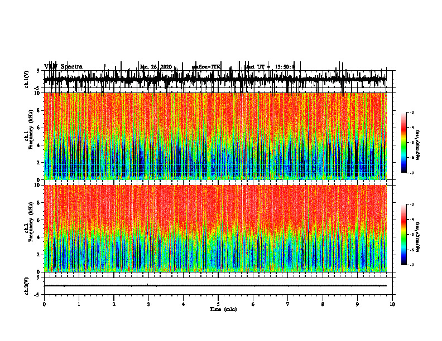Click the "start UT = 13:50: 0" text

click(x=271, y=67)
